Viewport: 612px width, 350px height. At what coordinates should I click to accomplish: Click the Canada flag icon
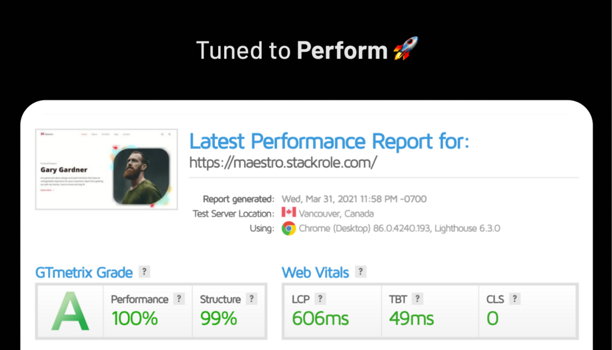click(x=289, y=212)
